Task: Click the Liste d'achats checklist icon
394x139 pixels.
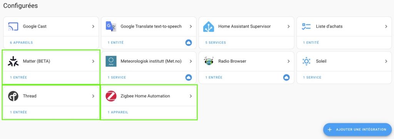Action: point(306,26)
